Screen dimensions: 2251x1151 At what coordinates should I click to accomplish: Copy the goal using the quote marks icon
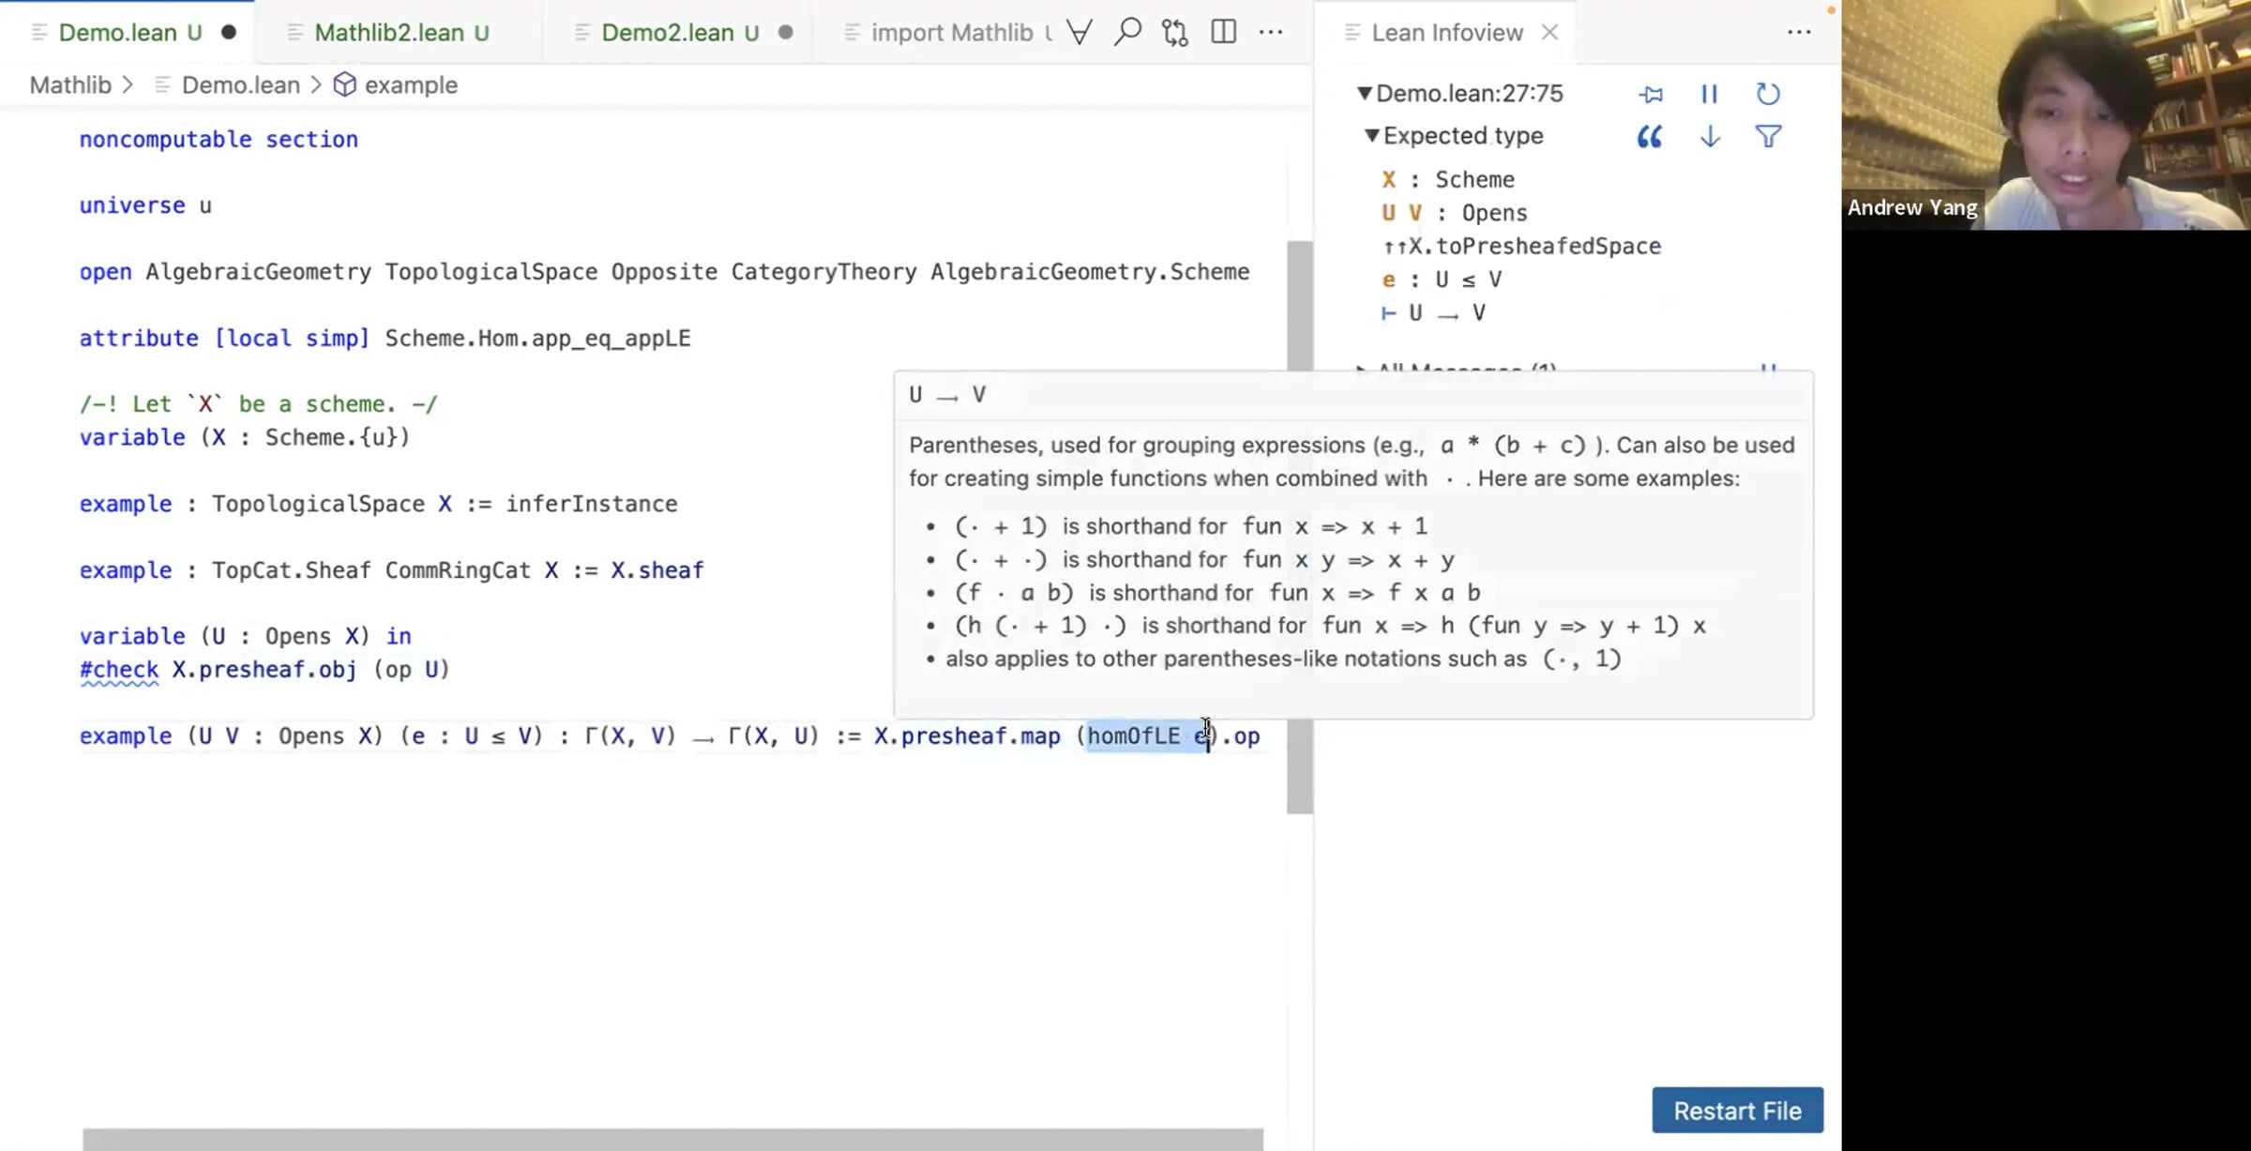(x=1649, y=137)
